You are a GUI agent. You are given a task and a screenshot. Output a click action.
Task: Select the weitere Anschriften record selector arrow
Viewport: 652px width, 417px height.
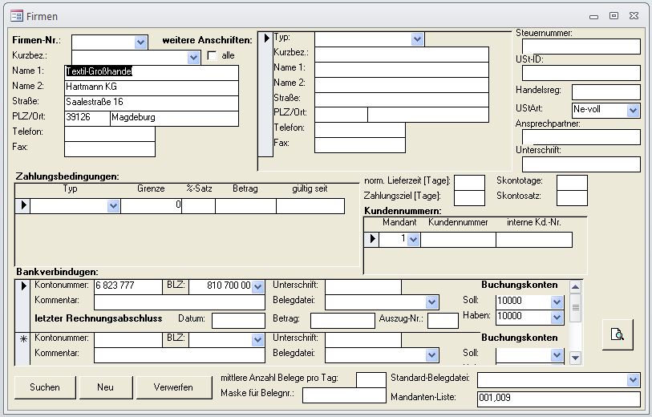[265, 94]
